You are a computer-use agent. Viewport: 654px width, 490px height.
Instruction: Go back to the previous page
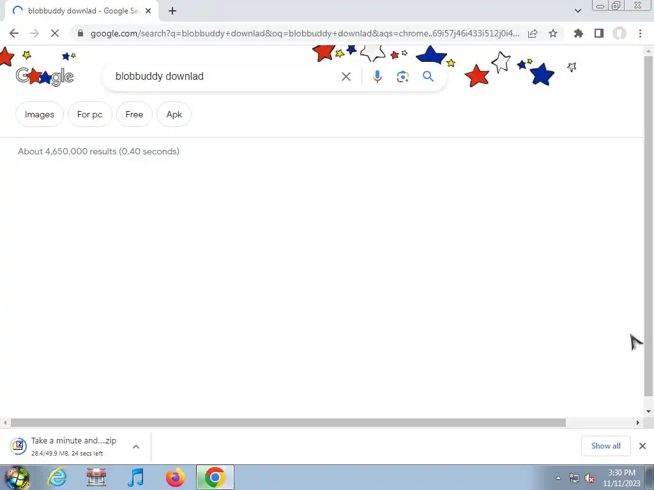(14, 33)
